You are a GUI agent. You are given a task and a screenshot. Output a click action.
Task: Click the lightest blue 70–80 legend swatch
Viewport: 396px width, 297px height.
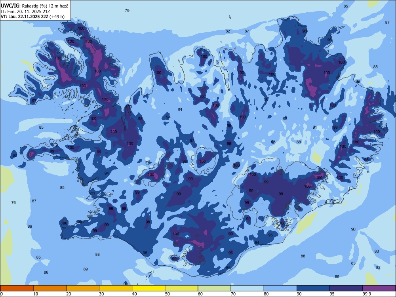click(247, 288)
